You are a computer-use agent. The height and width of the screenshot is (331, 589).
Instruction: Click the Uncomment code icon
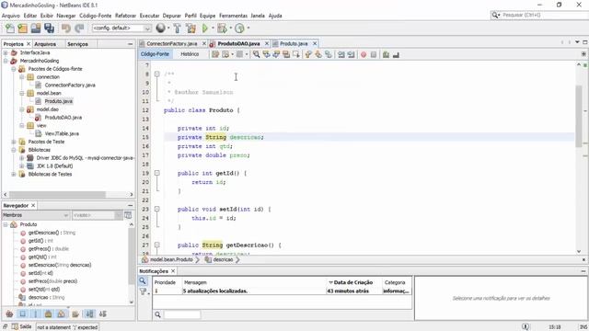[396, 55]
